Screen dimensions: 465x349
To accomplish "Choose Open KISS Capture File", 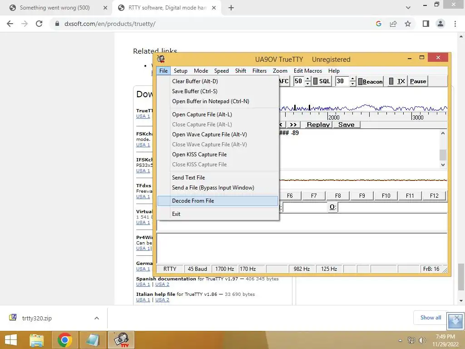I will pos(218,155).
